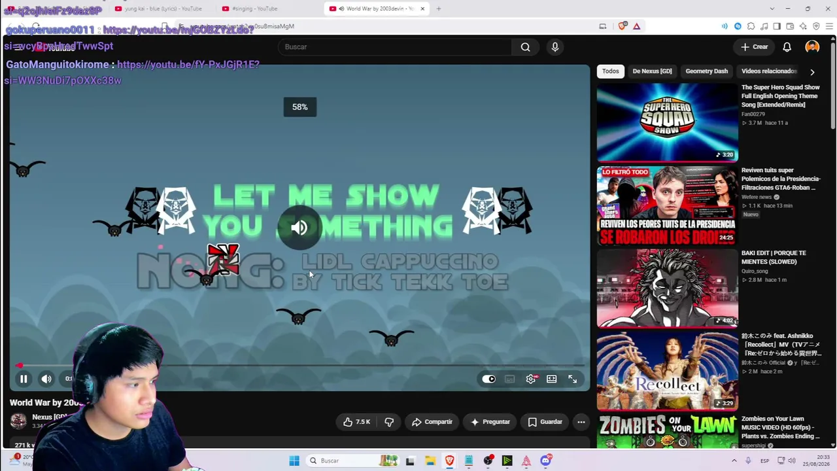Viewport: 837px width, 471px height.
Task: Open the player settings gear
Action: [x=531, y=379]
